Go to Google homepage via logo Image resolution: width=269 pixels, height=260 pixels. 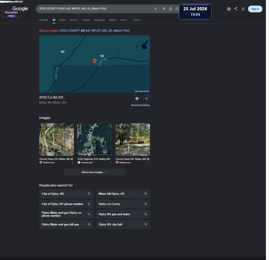(20, 9)
